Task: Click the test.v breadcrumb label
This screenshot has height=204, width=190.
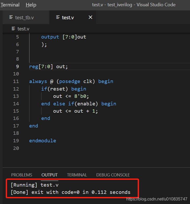Action: coord(23,29)
